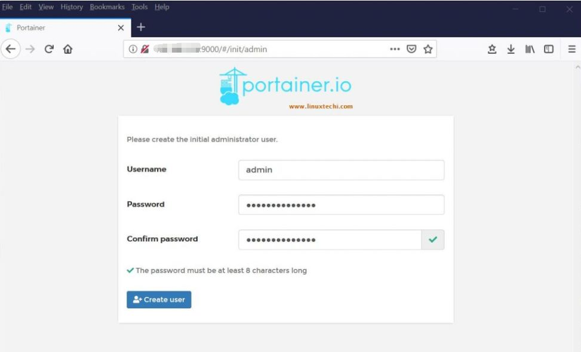581x352 pixels.
Task: Go back to the previous page
Action: coord(11,49)
